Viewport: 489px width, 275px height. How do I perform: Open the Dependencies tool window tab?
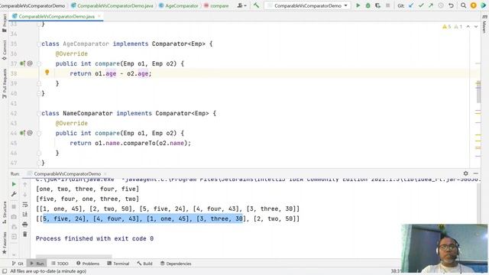pos(176,264)
